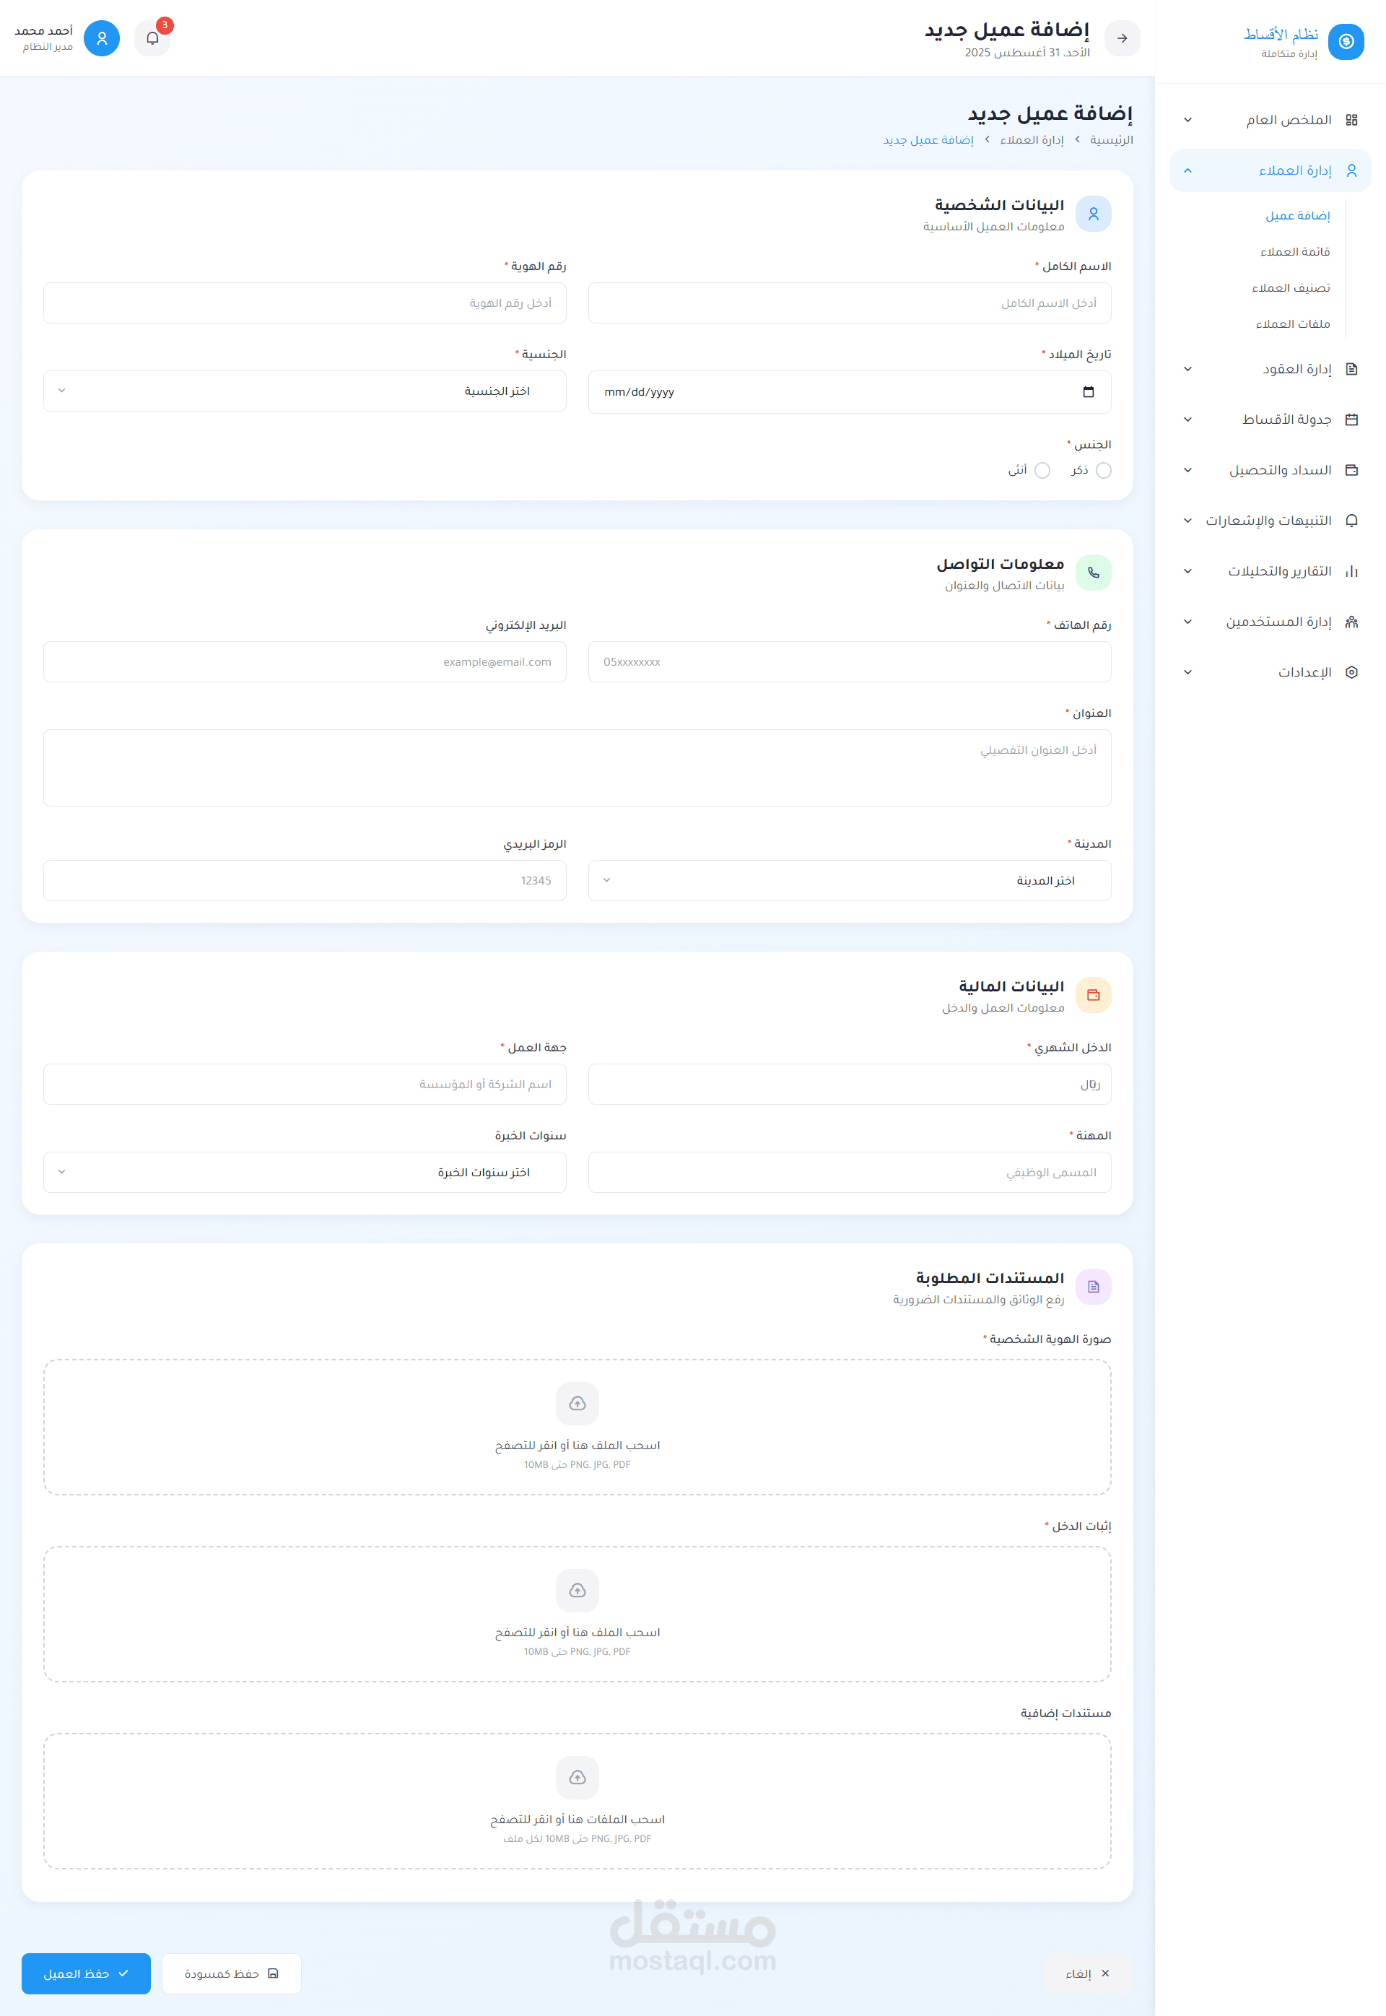Click upload icon for personal ID image
This screenshot has width=1386, height=2016.
(577, 1403)
